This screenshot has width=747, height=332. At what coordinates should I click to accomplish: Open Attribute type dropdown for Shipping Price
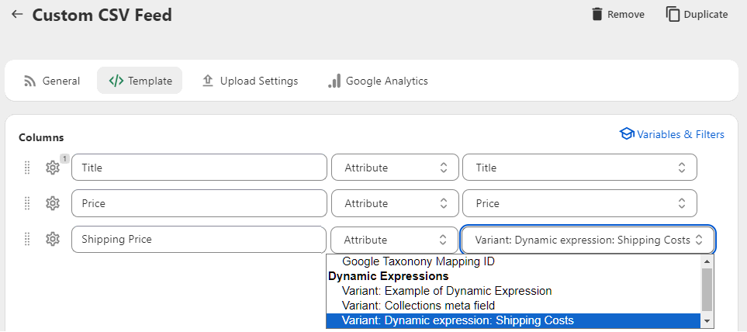395,240
